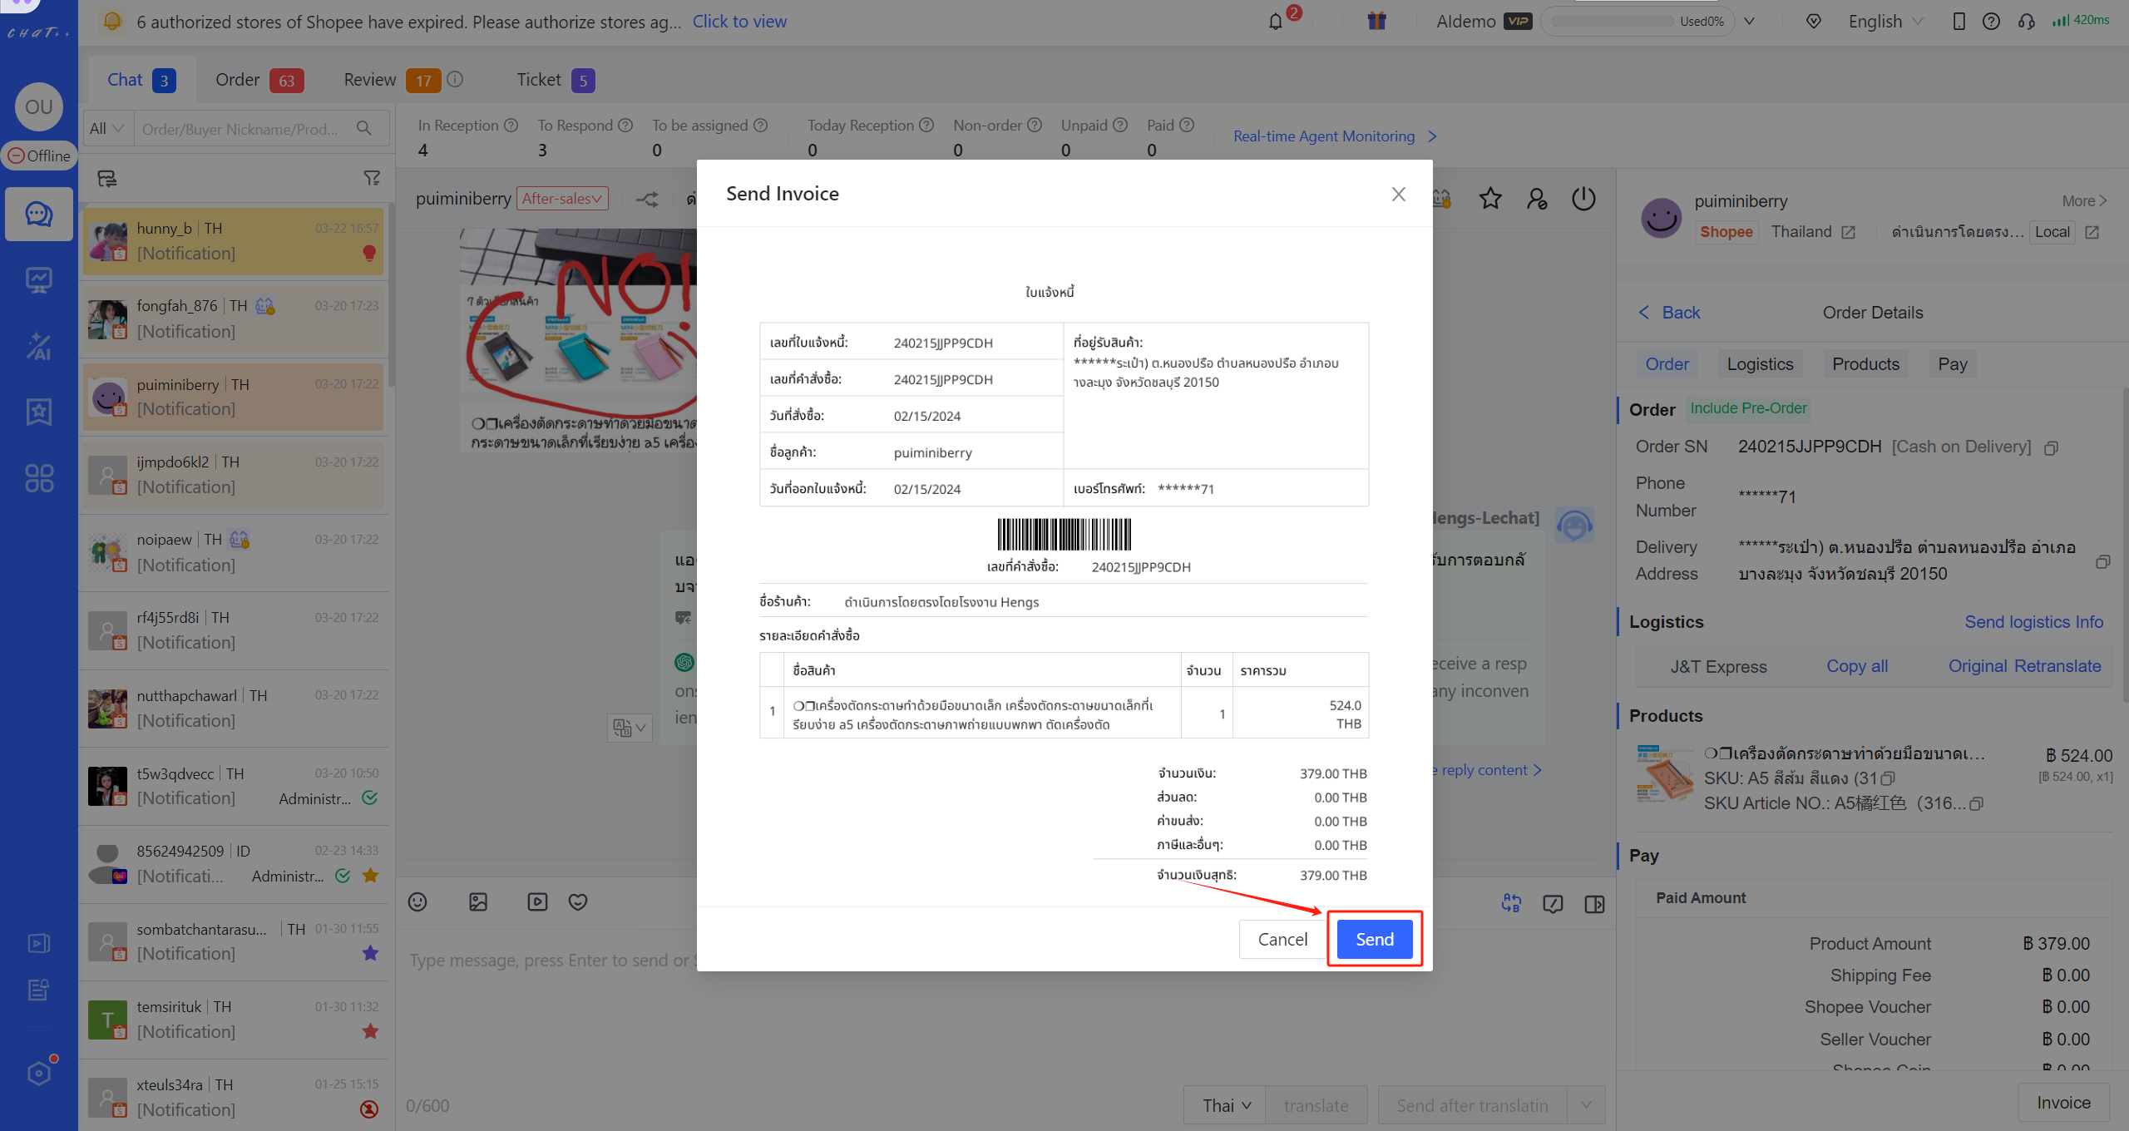Click the send image icon
Viewport: 2129px width, 1131px height.
coord(478,902)
